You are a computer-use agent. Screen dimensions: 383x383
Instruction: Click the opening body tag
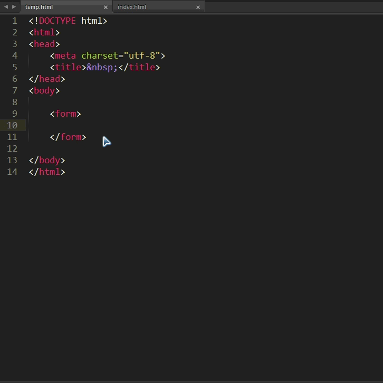[44, 91]
